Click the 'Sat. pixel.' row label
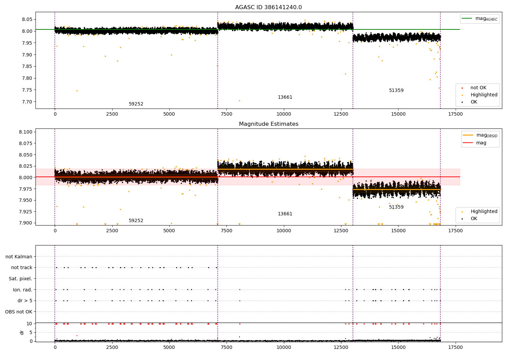The width and height of the screenshot is (507, 355). pyautogui.click(x=20, y=279)
